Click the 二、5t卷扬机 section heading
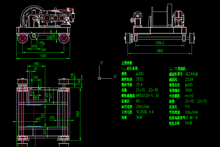This screenshot has height=147, width=220. 177,69
